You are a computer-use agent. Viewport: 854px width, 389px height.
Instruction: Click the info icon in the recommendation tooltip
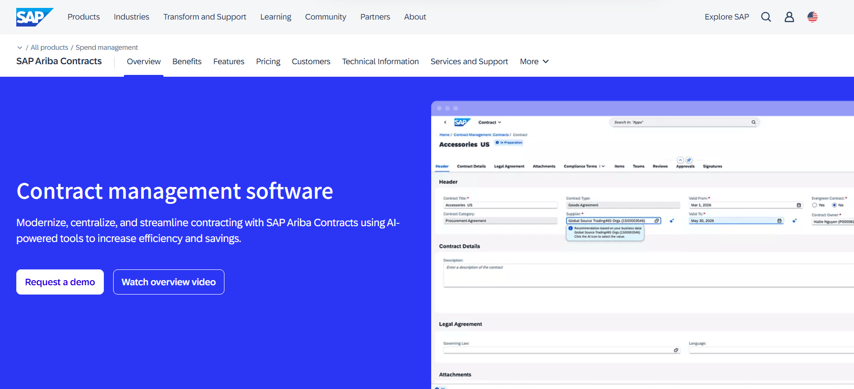point(570,228)
